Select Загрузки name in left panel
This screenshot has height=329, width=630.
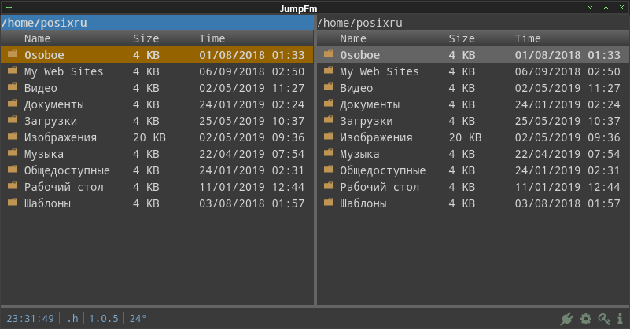(50, 121)
